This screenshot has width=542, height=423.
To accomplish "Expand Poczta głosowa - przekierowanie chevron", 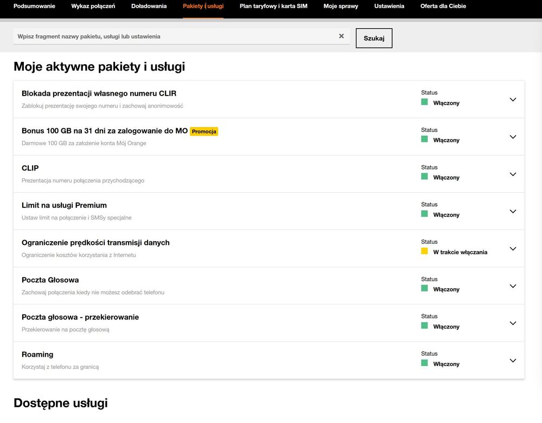I will (x=513, y=323).
